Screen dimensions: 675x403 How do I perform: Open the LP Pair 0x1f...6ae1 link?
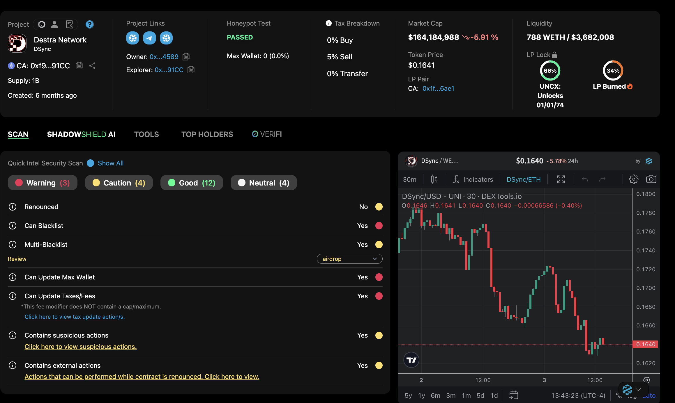pyautogui.click(x=438, y=88)
